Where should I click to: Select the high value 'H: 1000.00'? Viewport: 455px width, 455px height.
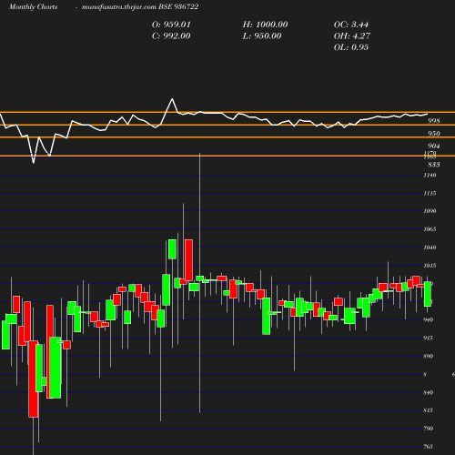[x=265, y=25]
